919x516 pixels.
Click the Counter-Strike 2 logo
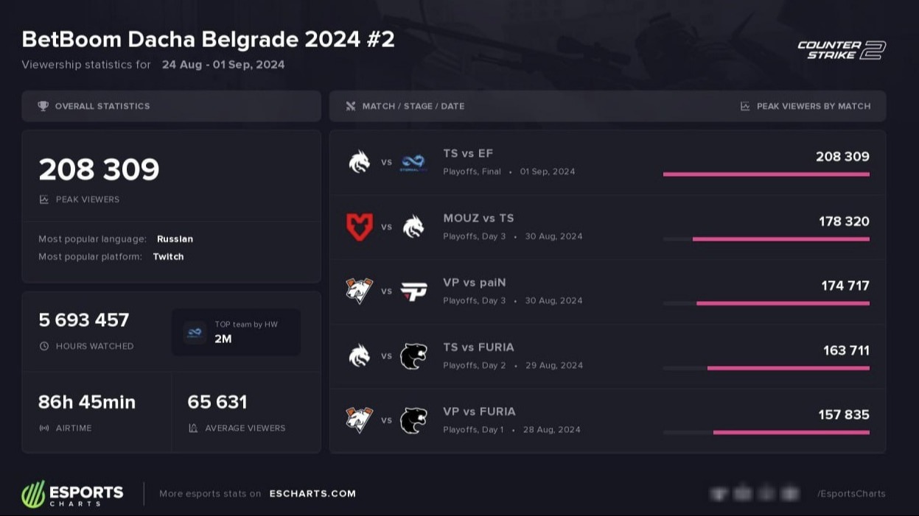[841, 50]
